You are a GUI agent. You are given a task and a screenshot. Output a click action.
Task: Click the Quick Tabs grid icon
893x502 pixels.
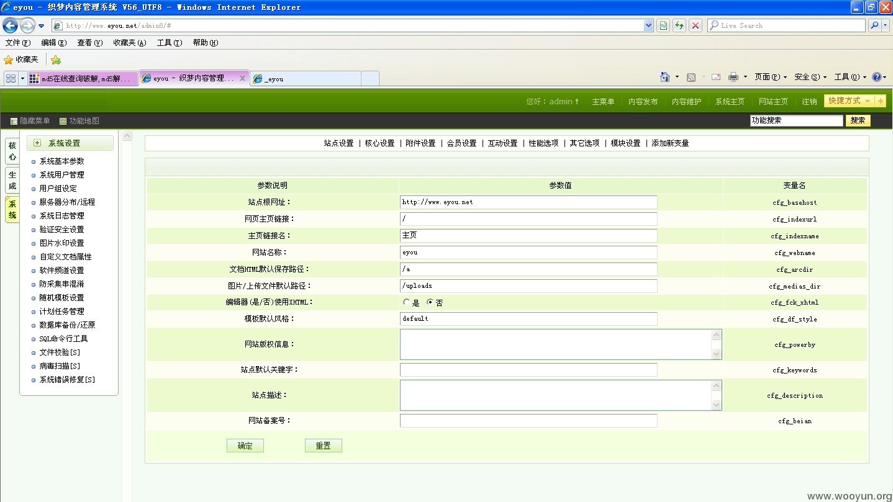click(11, 78)
